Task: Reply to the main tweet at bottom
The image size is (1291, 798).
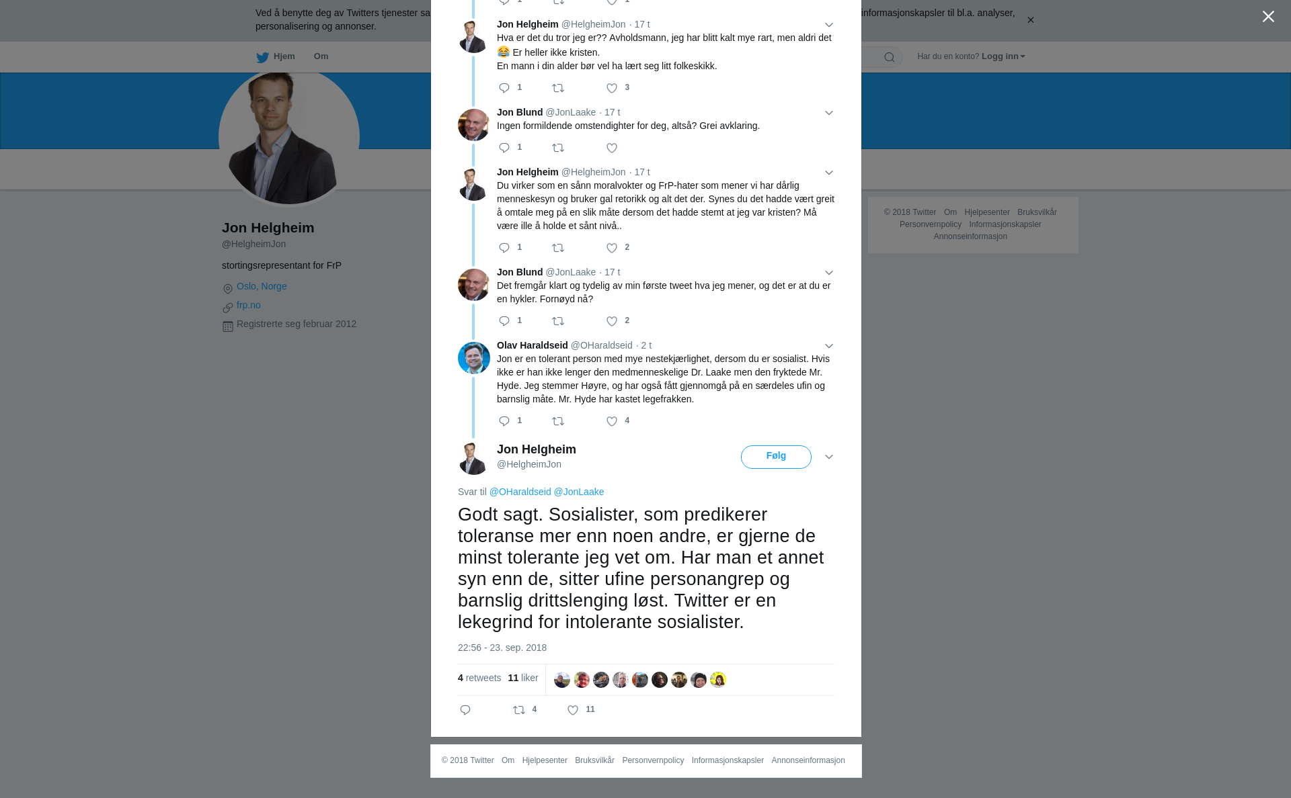Action: [x=465, y=710]
